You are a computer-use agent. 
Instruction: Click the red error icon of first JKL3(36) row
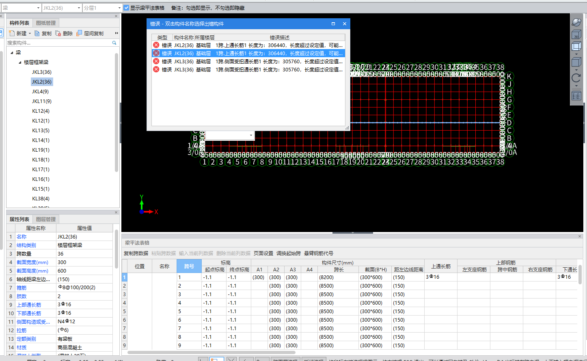[x=156, y=61]
